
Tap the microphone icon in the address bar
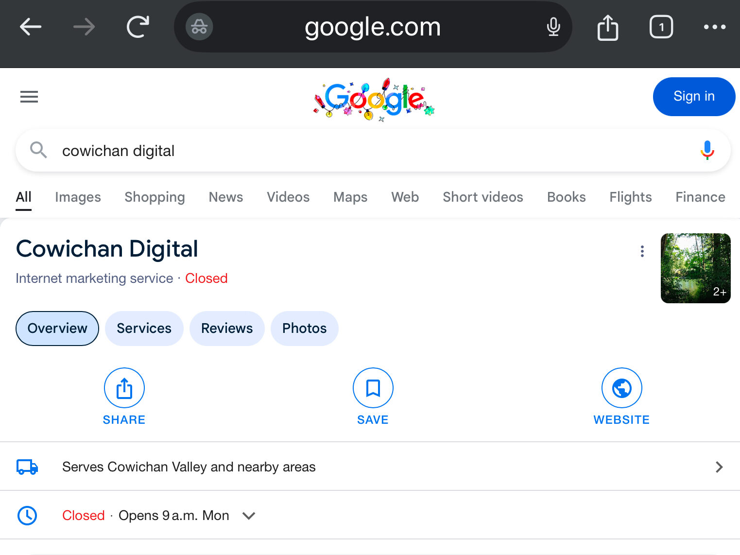pos(553,27)
